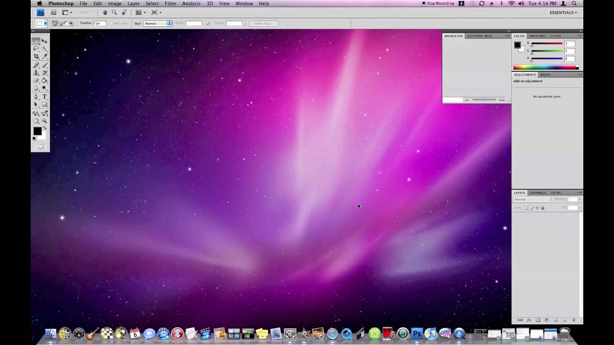Image resolution: width=614 pixels, height=345 pixels.
Task: Select the Zoom tool in the toolbox
Action: 45,120
